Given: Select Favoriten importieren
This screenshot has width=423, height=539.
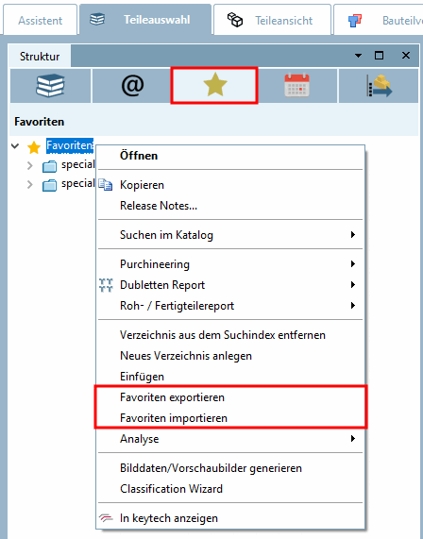Looking at the screenshot, I should [x=230, y=418].
